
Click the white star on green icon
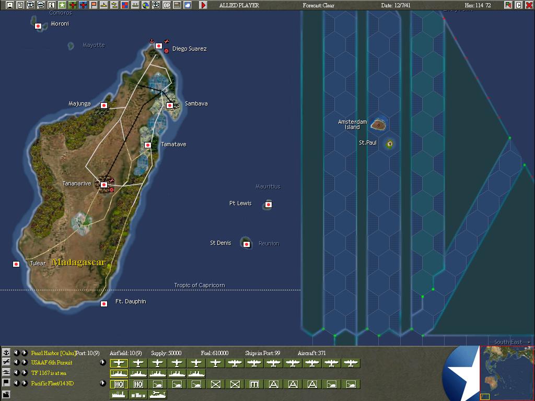[x=62, y=5]
